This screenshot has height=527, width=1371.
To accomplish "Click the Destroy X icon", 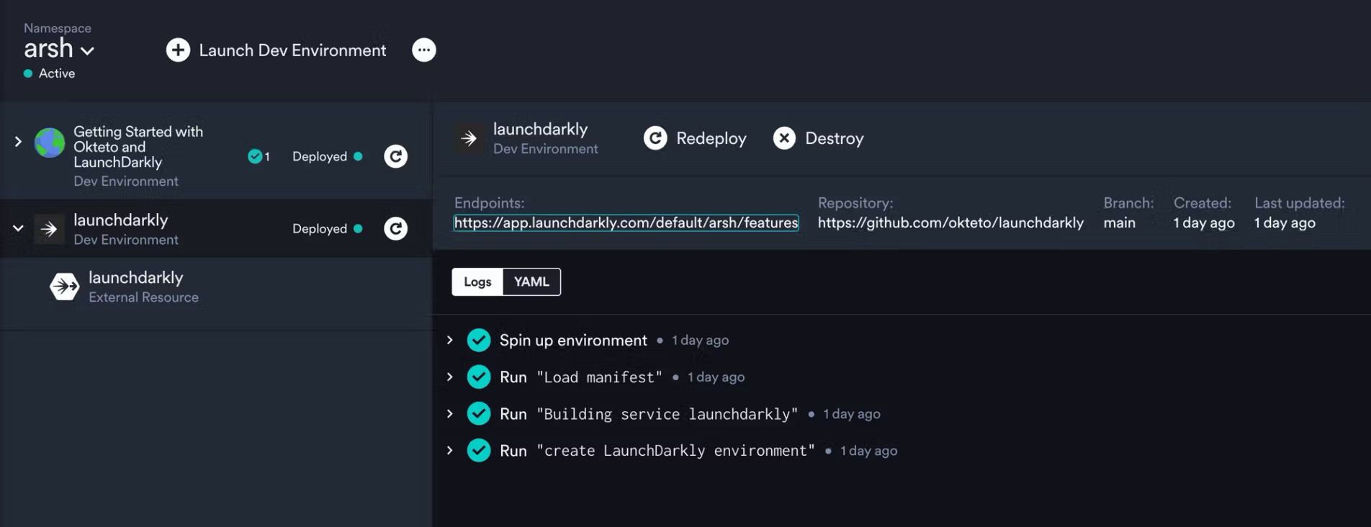I will click(x=784, y=138).
